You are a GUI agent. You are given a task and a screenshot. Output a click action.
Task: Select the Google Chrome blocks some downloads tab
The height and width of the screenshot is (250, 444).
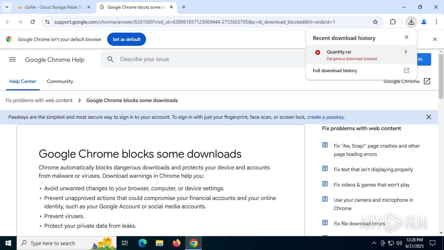pos(137,7)
